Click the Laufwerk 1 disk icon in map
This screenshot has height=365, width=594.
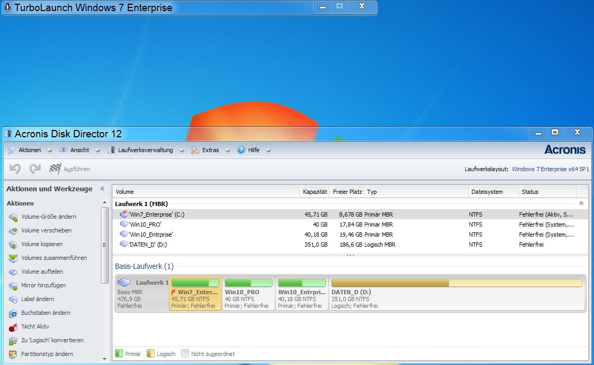coord(124,283)
